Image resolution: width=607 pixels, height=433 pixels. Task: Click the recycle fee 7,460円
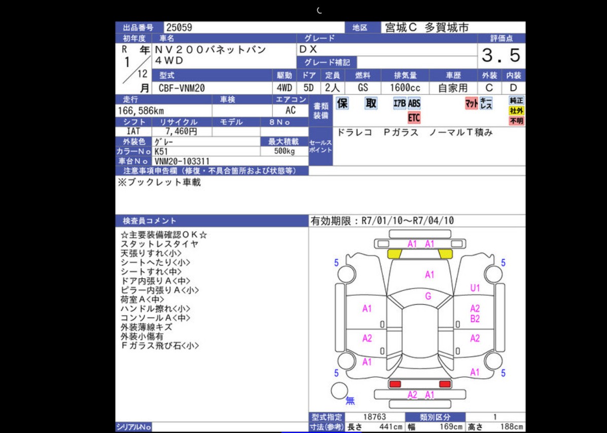[181, 131]
